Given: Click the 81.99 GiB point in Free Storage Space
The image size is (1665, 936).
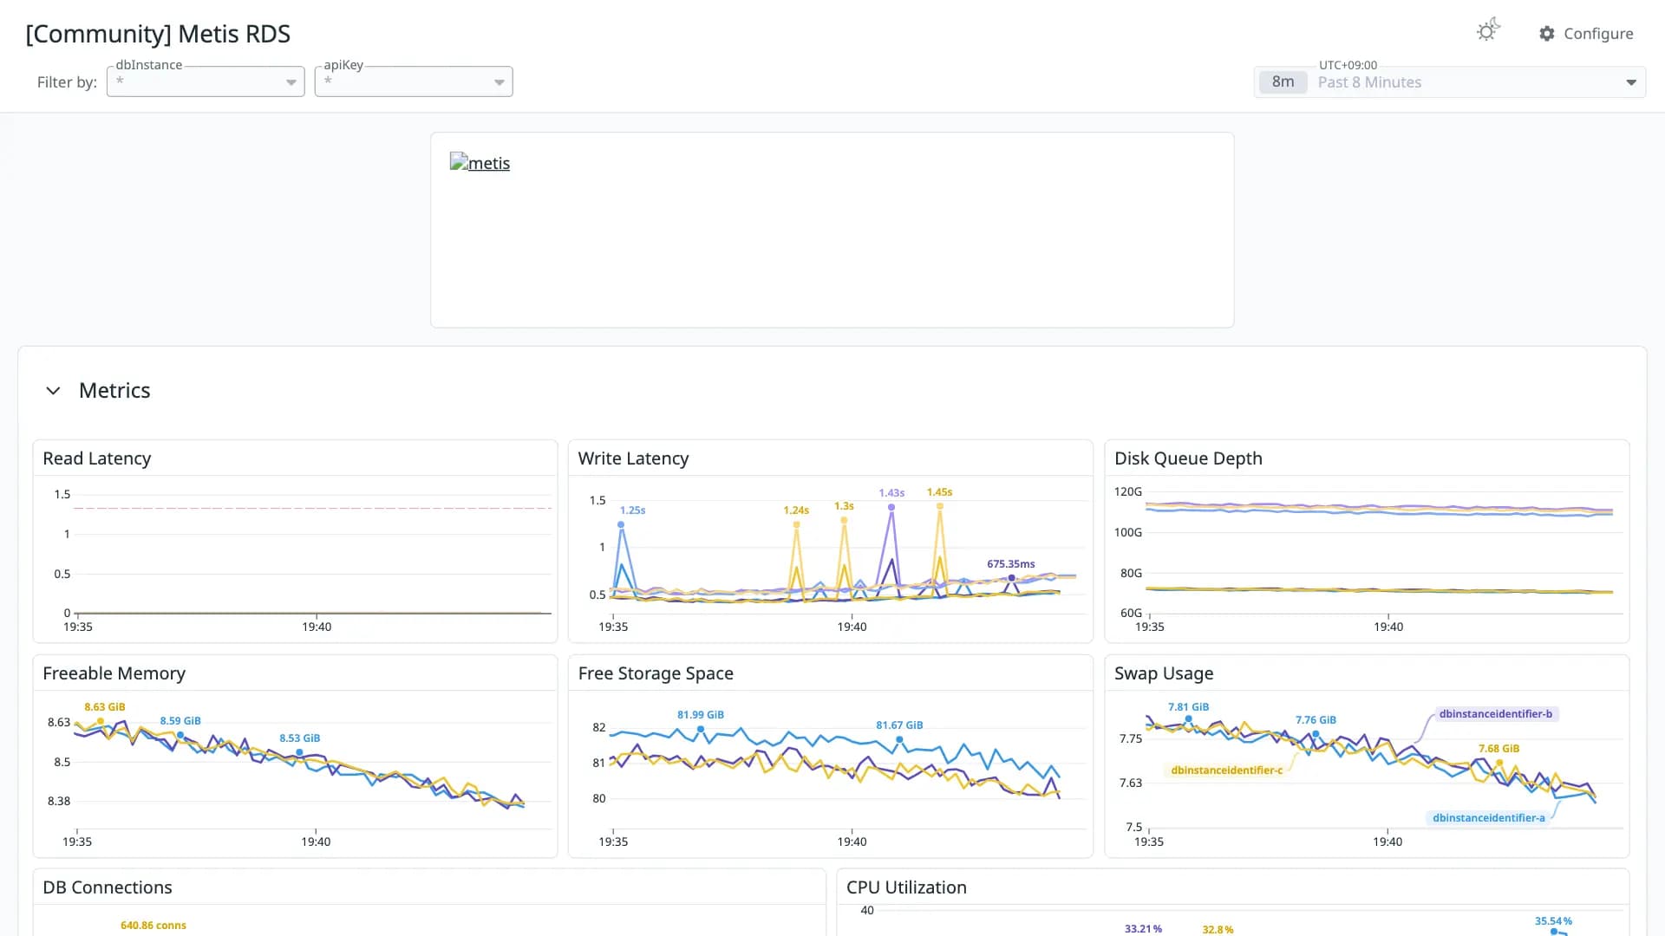Looking at the screenshot, I should [x=701, y=730].
